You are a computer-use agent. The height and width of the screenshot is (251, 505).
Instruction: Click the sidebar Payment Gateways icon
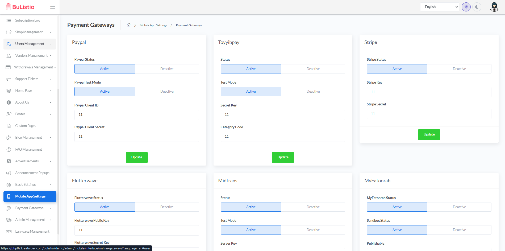9,208
